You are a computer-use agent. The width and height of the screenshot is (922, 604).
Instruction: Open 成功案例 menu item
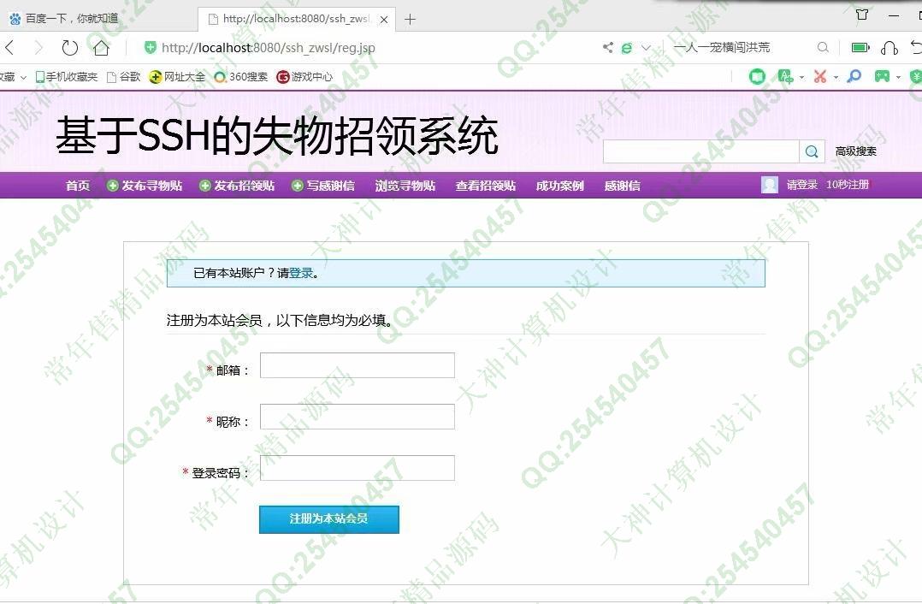pos(559,186)
